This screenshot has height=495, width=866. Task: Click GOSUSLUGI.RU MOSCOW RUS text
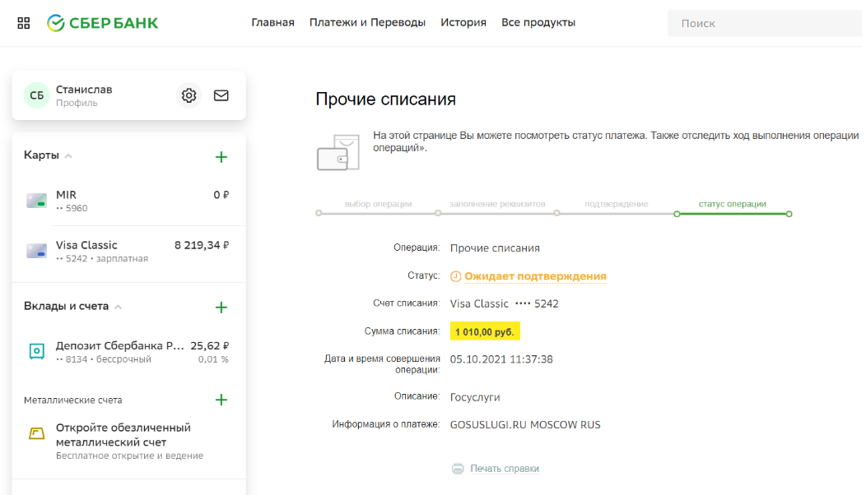pos(525,425)
